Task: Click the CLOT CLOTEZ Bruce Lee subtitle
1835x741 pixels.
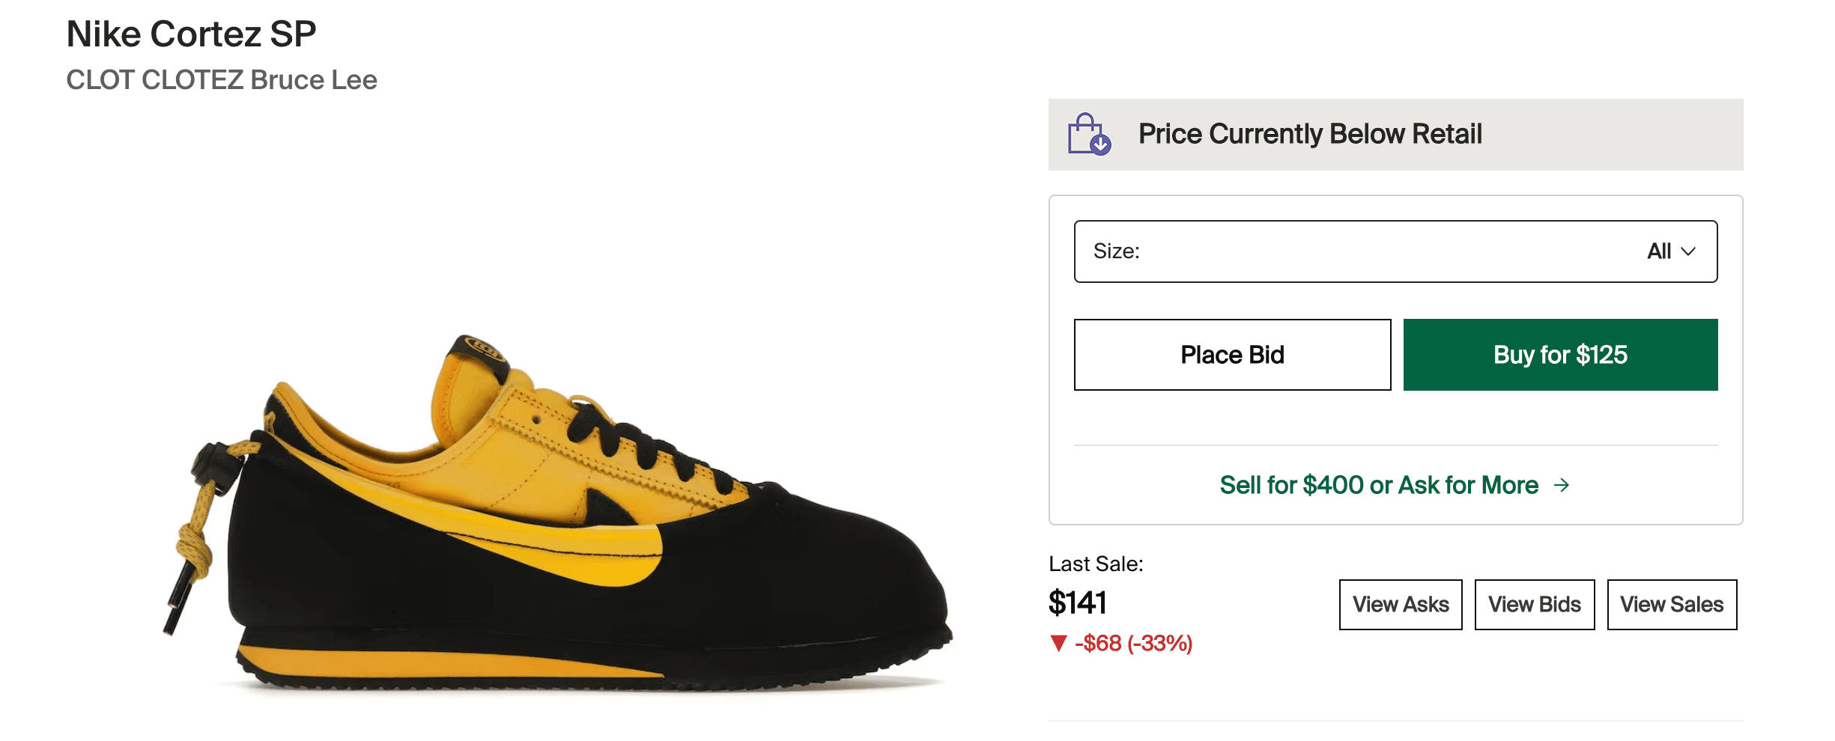Action: [x=222, y=80]
